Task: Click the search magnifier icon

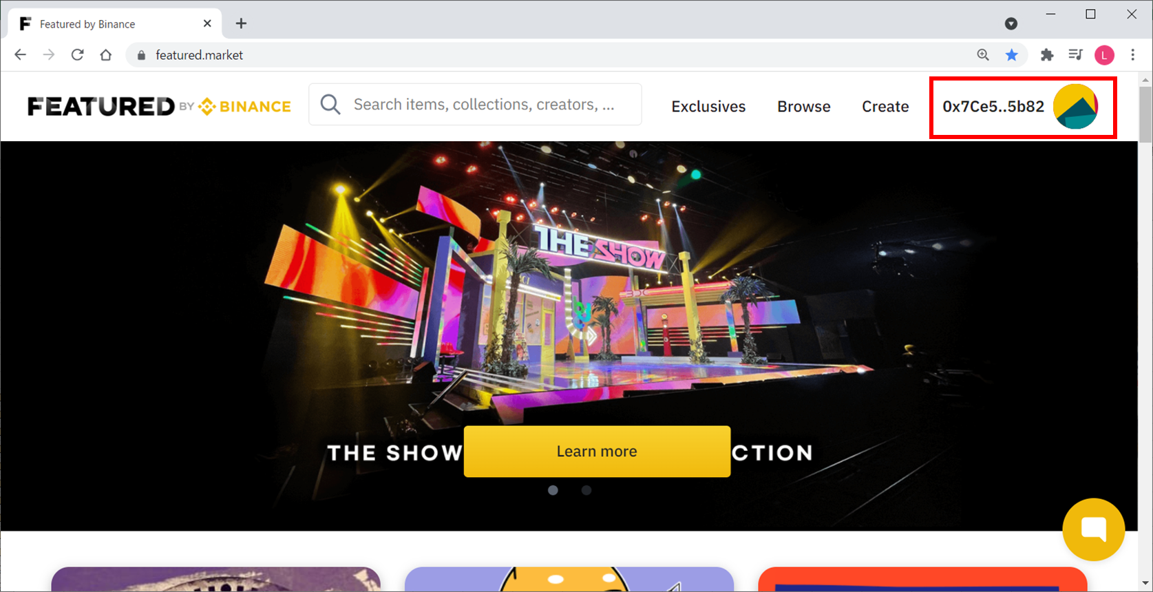Action: coord(330,105)
